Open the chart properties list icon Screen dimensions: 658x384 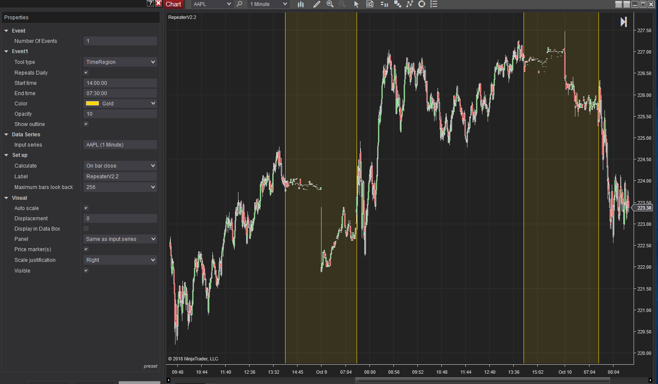pyautogui.click(x=434, y=4)
